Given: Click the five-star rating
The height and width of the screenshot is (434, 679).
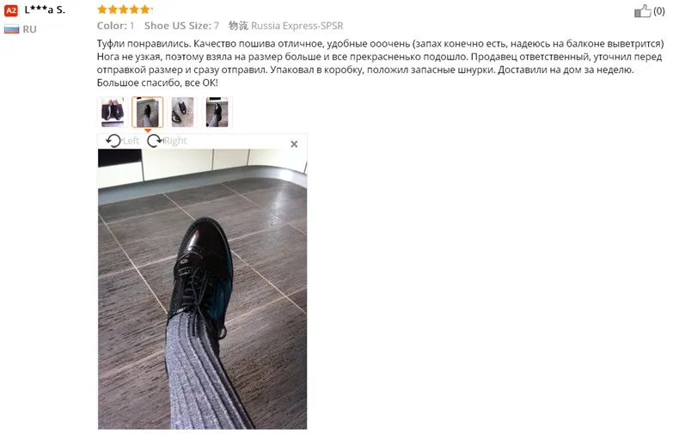Looking at the screenshot, I should pos(124,9).
